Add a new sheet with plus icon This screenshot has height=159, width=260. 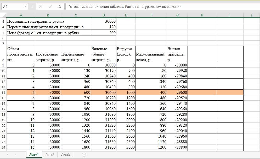(84, 155)
